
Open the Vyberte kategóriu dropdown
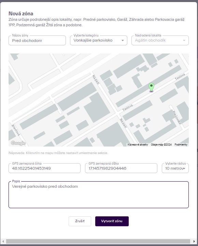pos(99,41)
